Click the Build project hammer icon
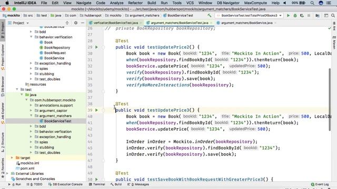This screenshot has height=189, width=337. 209,15
